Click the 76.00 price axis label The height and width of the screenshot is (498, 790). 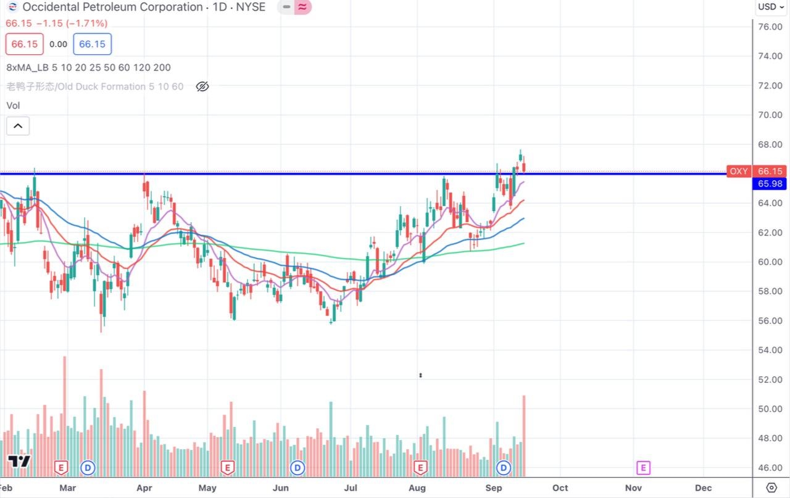coord(771,27)
